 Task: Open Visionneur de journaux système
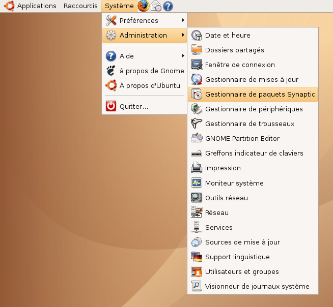pos(257,286)
